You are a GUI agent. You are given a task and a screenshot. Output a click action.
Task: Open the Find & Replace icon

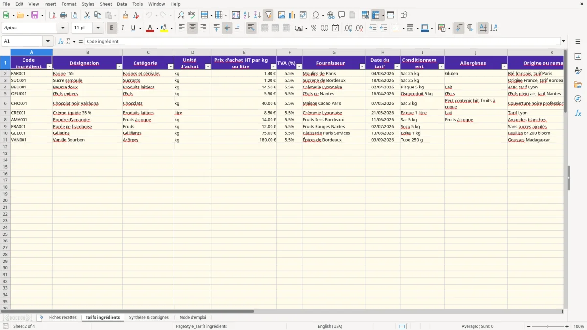181,15
